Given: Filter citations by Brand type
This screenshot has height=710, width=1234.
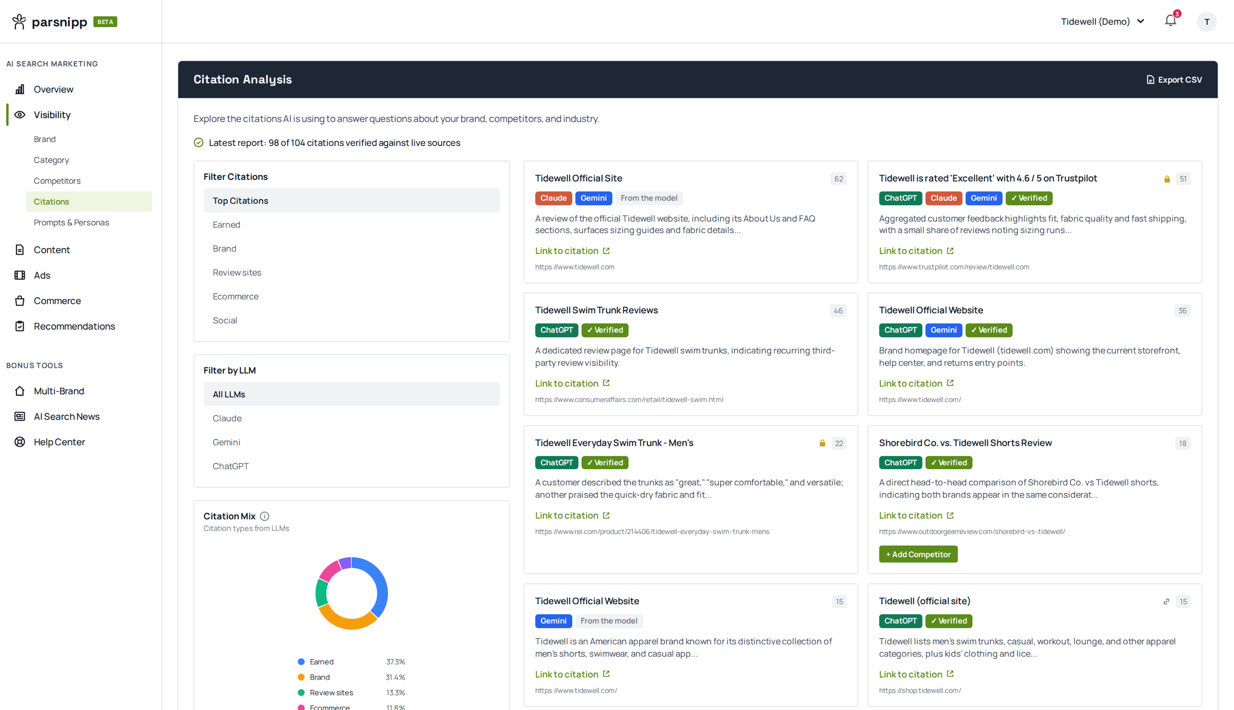Looking at the screenshot, I should pyautogui.click(x=351, y=248).
